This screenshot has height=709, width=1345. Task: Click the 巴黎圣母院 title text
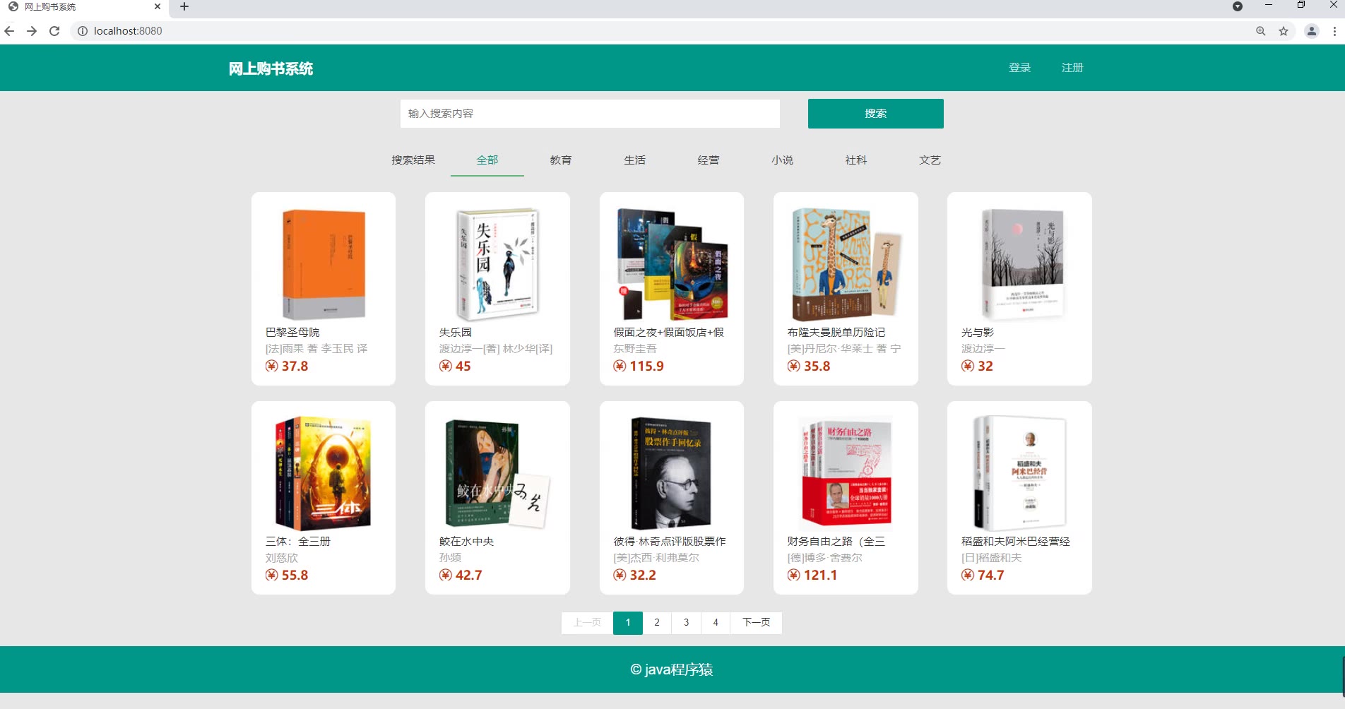coord(292,333)
